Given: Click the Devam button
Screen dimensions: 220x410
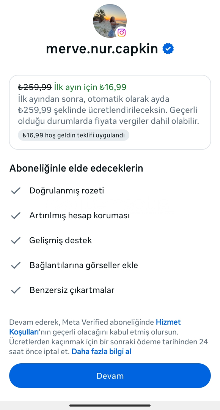Looking at the screenshot, I should click(110, 376).
